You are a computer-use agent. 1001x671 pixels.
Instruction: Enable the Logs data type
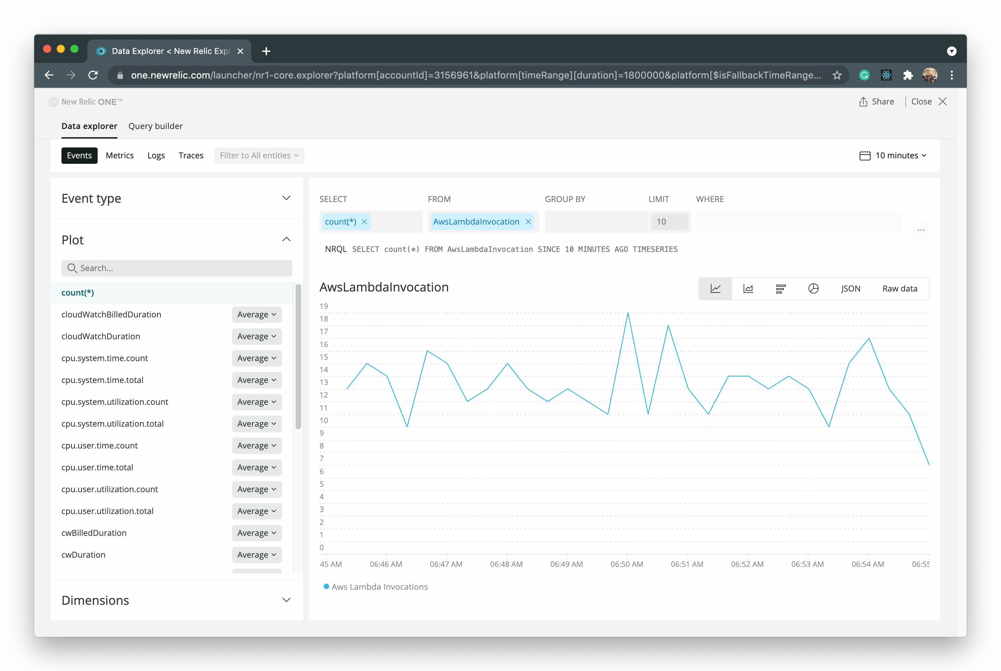coord(156,155)
